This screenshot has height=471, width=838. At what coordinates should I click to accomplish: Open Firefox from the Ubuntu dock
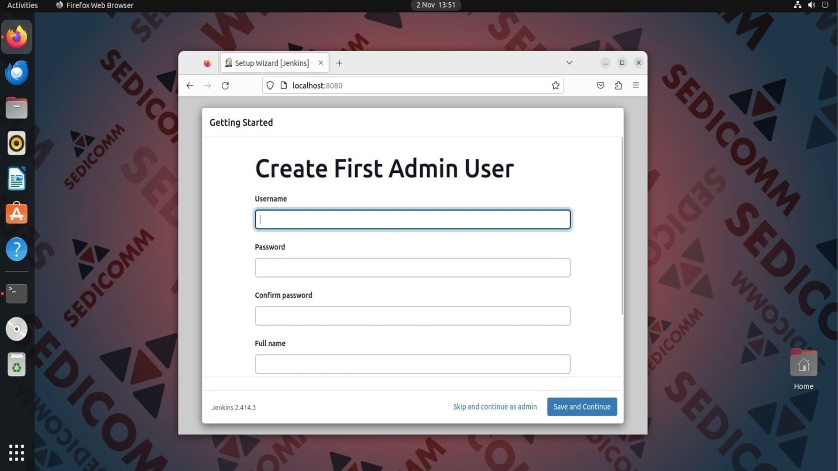click(x=17, y=37)
